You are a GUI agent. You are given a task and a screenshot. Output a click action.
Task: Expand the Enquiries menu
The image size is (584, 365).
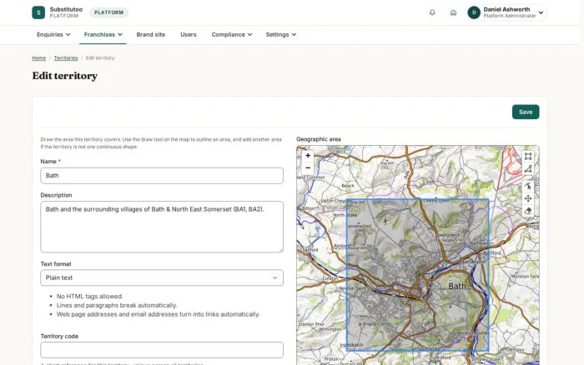coord(53,35)
